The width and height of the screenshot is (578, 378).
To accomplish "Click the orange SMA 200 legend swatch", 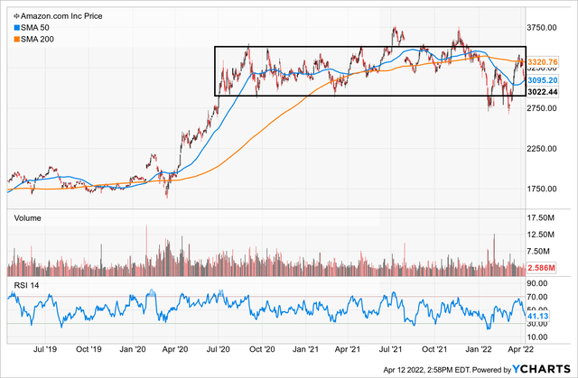I will click(x=16, y=39).
